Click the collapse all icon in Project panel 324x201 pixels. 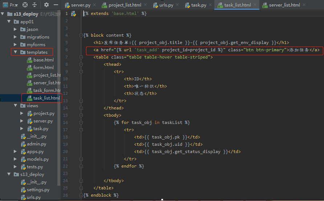point(35,5)
